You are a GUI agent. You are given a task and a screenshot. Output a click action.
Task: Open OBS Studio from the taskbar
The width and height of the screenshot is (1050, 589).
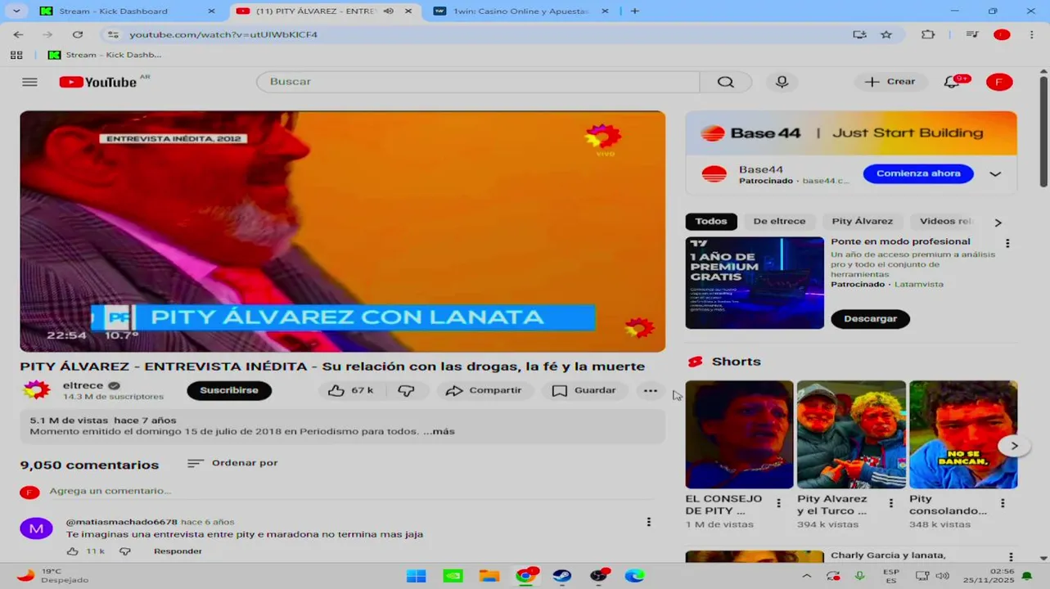tap(599, 576)
